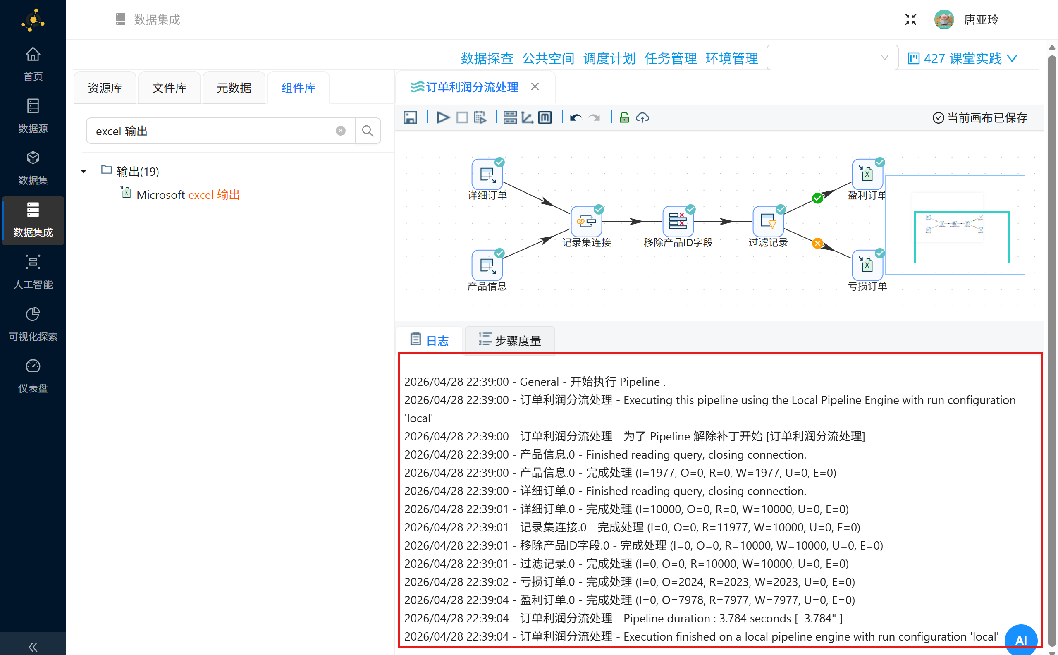Open the 记录集连接 step node
Viewport: 1058px width, 655px height.
pyautogui.click(x=586, y=221)
